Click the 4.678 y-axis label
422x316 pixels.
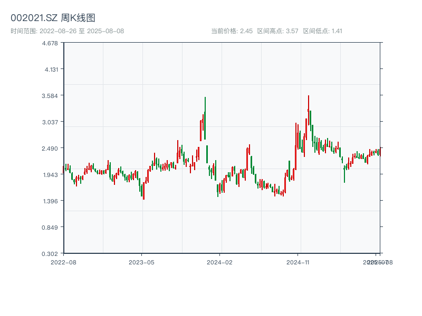[50, 43]
